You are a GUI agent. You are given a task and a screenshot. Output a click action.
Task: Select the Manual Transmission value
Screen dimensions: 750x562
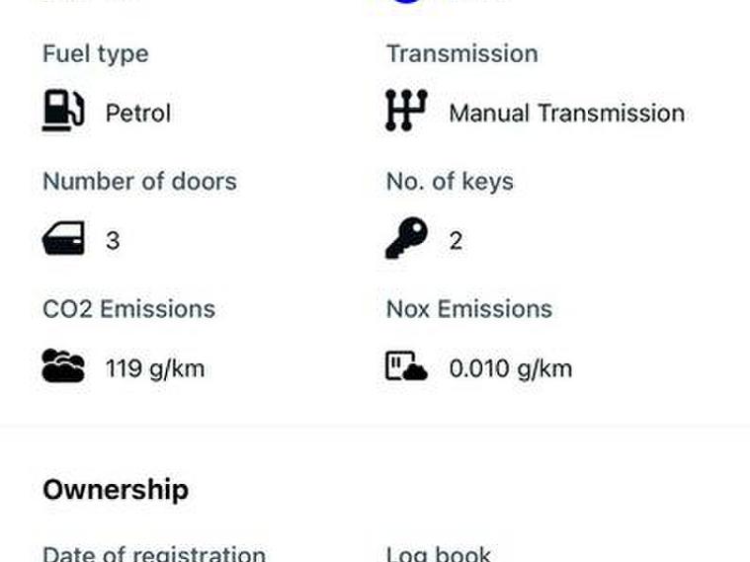(x=566, y=113)
